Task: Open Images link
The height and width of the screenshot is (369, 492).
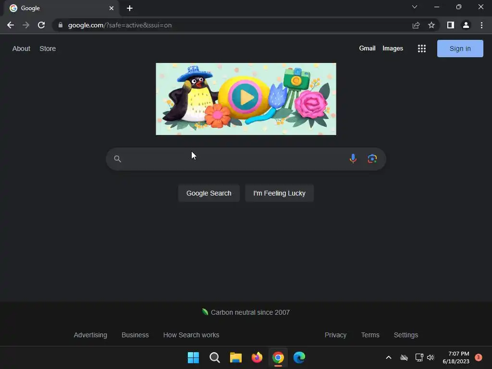Action: (393, 49)
